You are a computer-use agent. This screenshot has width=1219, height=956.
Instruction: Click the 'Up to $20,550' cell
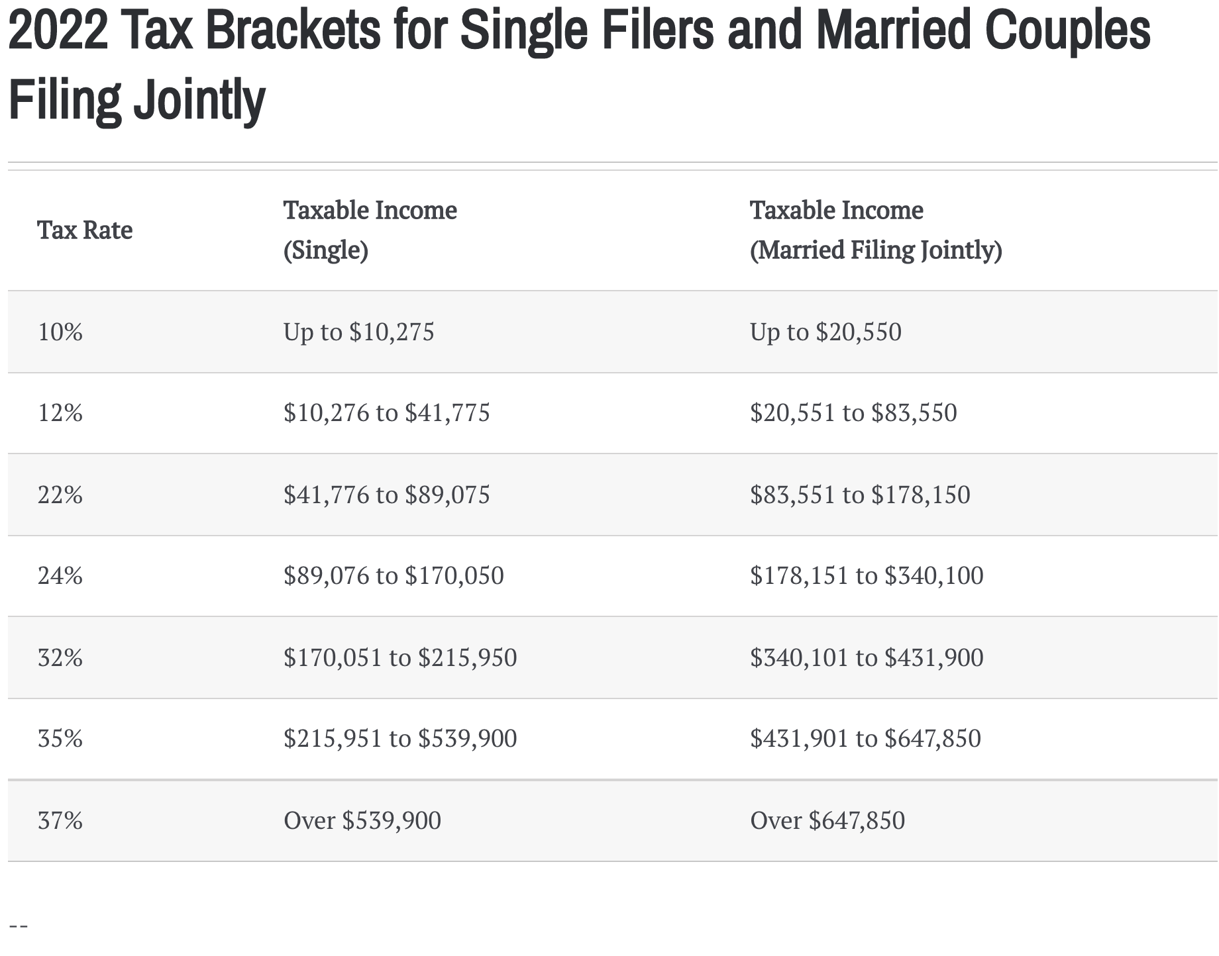(825, 332)
